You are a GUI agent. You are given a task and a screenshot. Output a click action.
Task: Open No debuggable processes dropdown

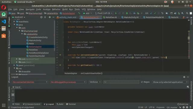68,82
